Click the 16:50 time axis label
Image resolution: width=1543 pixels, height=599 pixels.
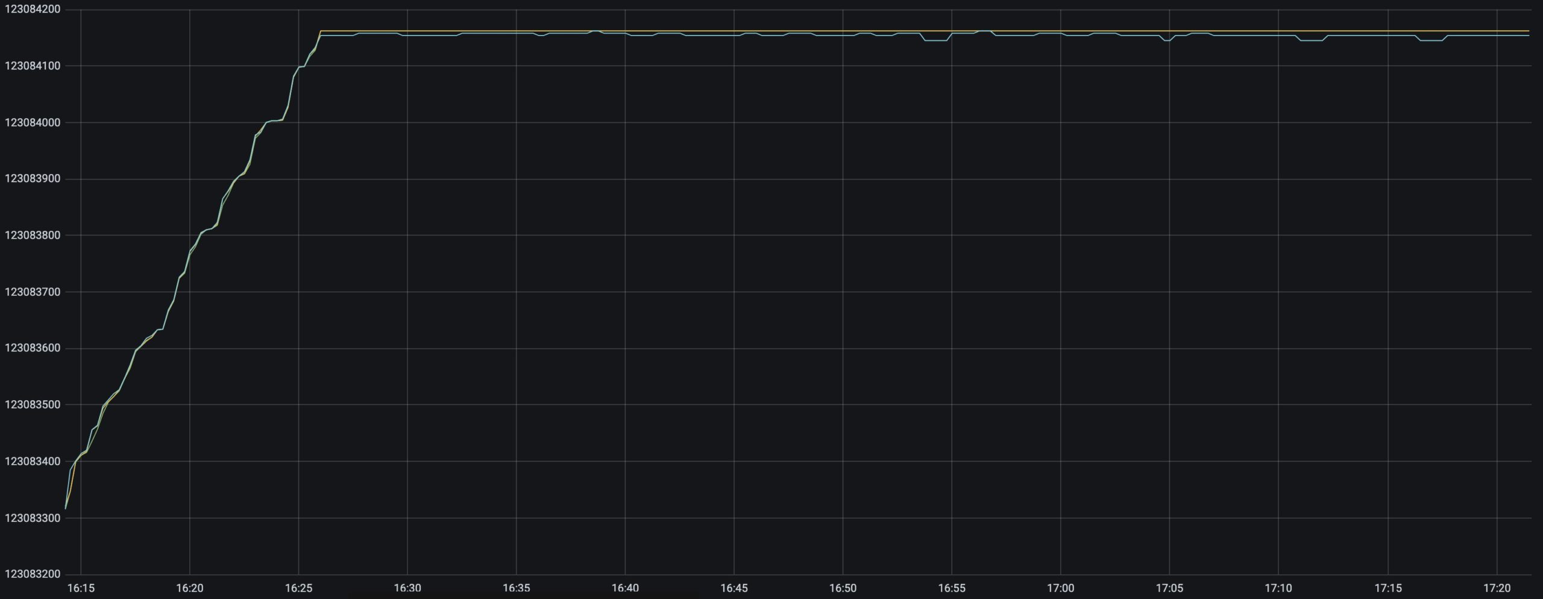coord(843,588)
